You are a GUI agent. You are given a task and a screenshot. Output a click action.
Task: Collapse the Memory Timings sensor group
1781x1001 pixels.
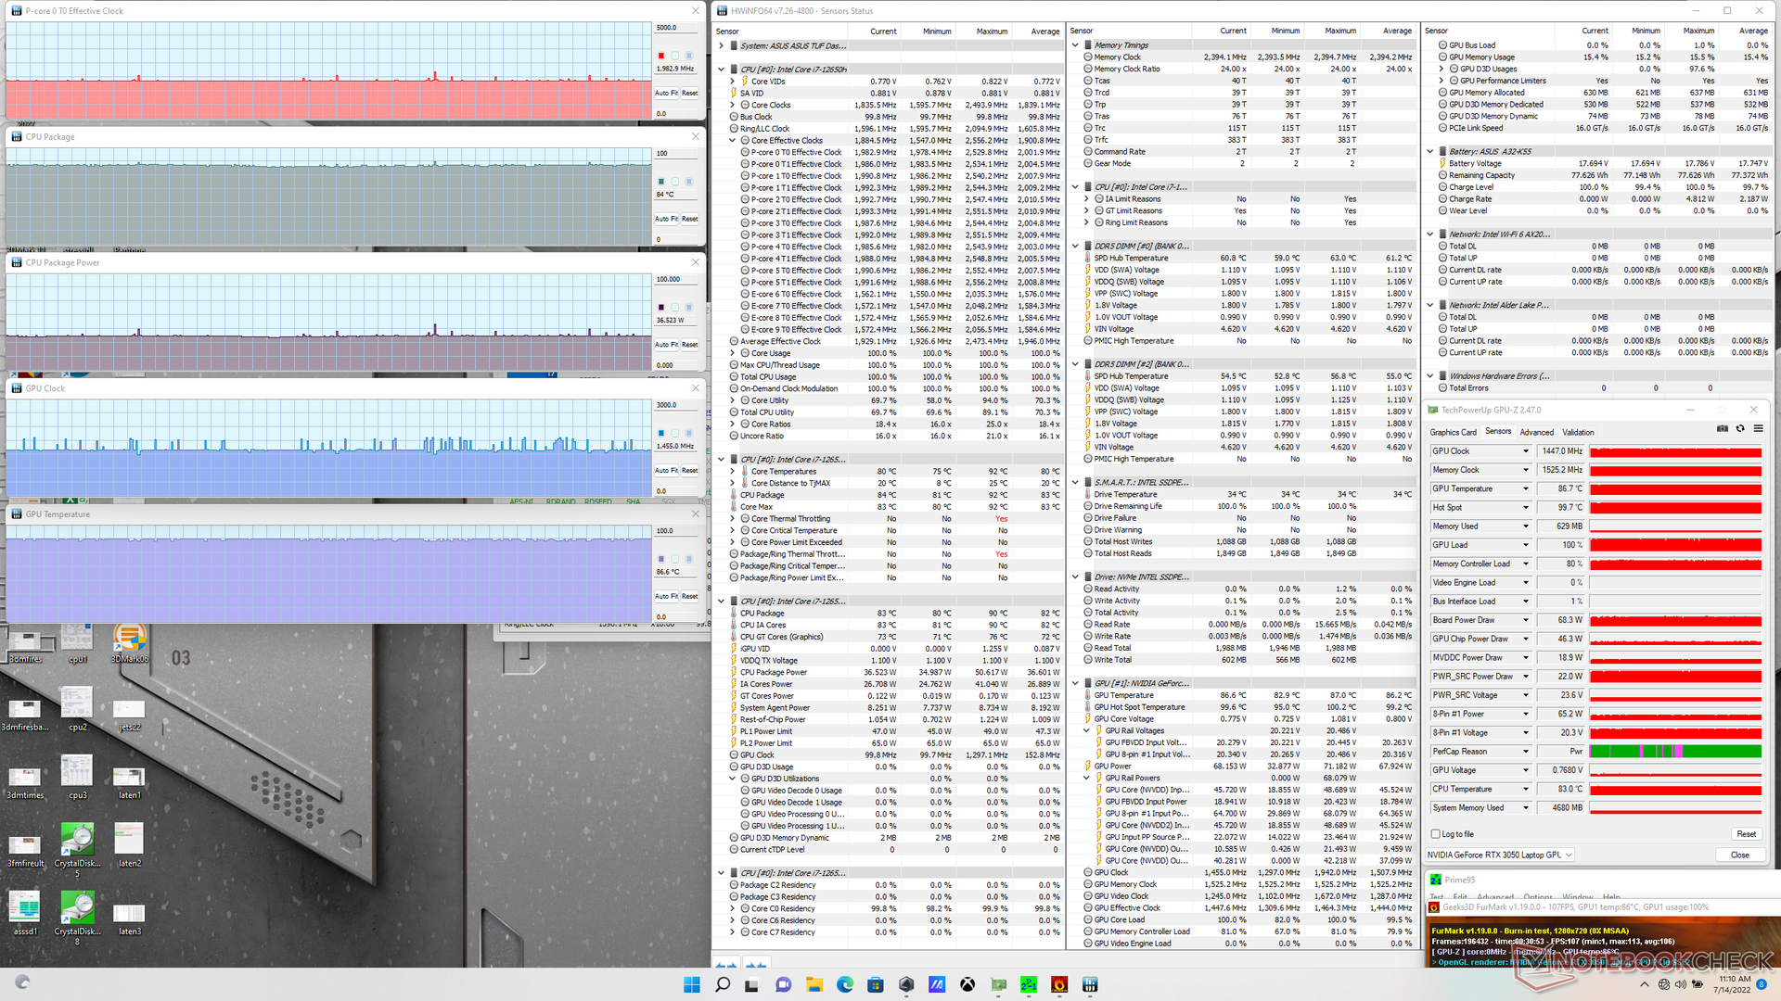point(1075,45)
